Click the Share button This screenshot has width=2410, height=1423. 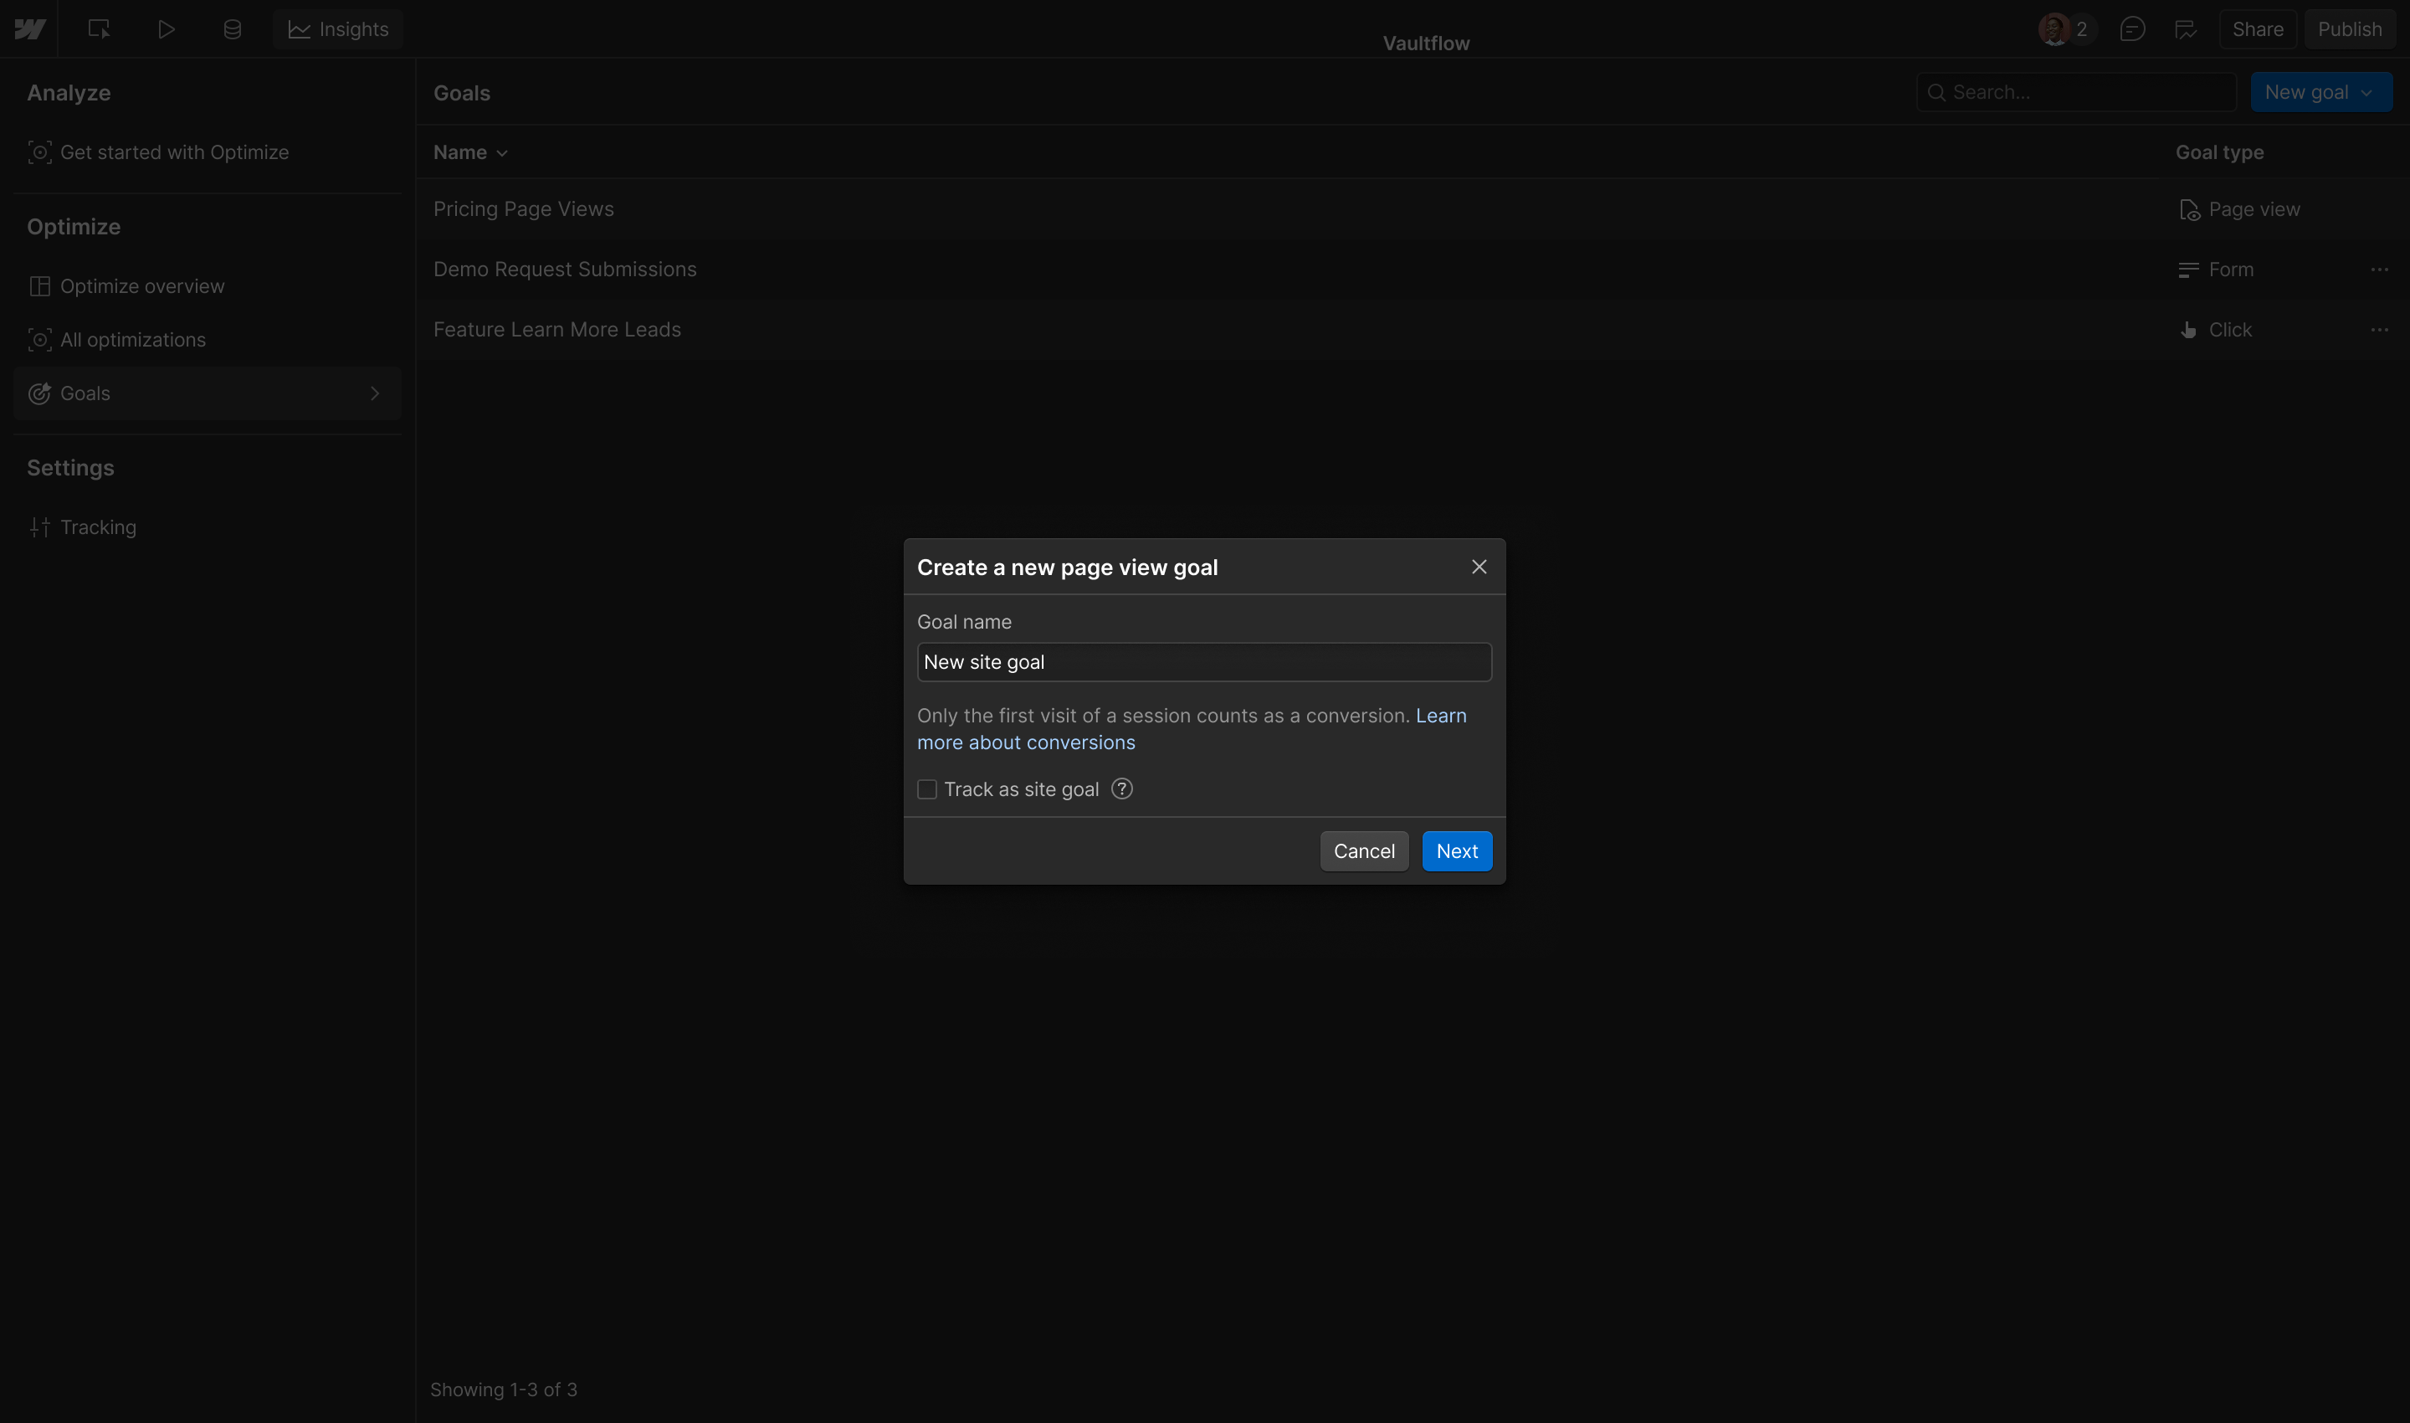click(x=2258, y=28)
